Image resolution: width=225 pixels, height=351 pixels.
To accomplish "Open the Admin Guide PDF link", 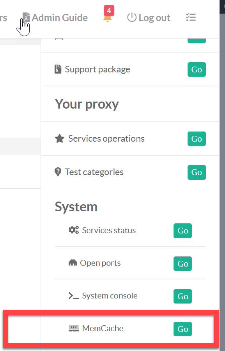I will click(x=55, y=18).
